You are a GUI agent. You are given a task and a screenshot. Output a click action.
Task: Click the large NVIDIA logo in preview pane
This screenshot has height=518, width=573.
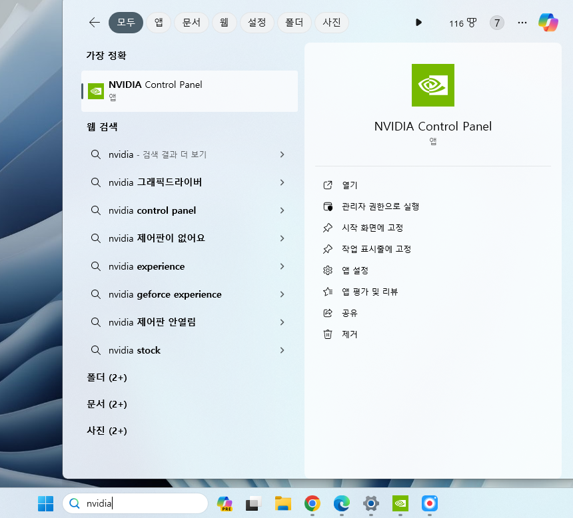point(433,85)
